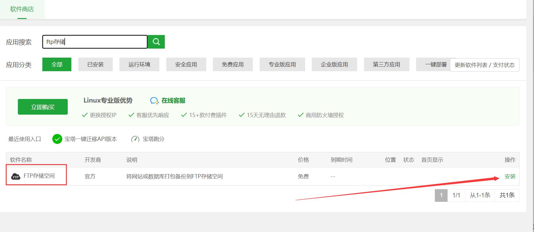Click the 官方 developer cell
Image resolution: width=534 pixels, height=232 pixels.
(90, 176)
